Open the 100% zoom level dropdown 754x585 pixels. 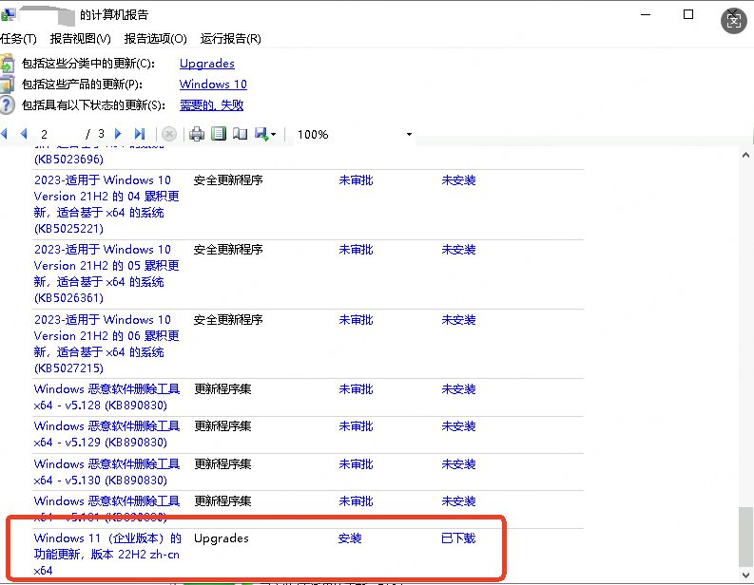tap(409, 135)
